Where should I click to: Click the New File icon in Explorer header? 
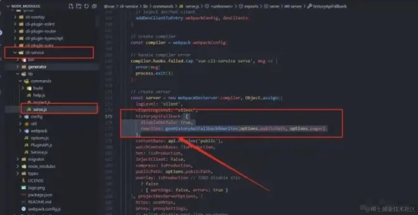71,6
